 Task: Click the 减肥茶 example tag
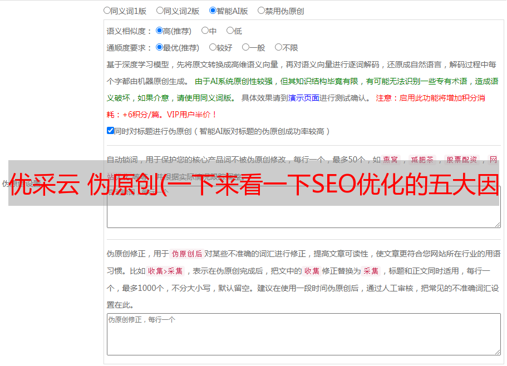tap(422, 160)
